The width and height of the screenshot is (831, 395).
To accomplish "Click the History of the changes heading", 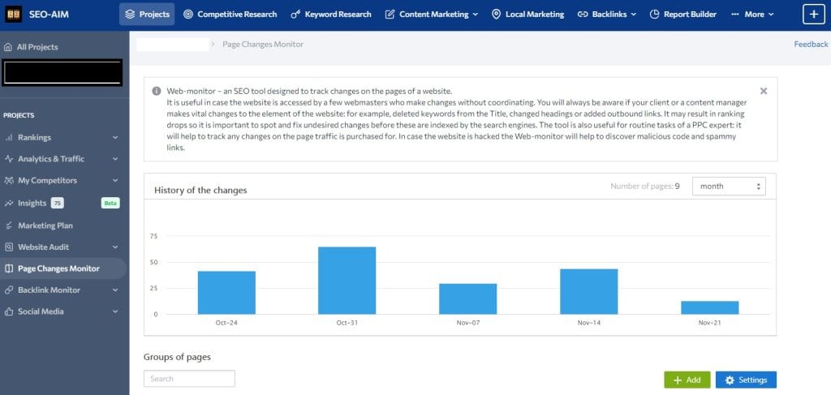I will click(x=200, y=190).
